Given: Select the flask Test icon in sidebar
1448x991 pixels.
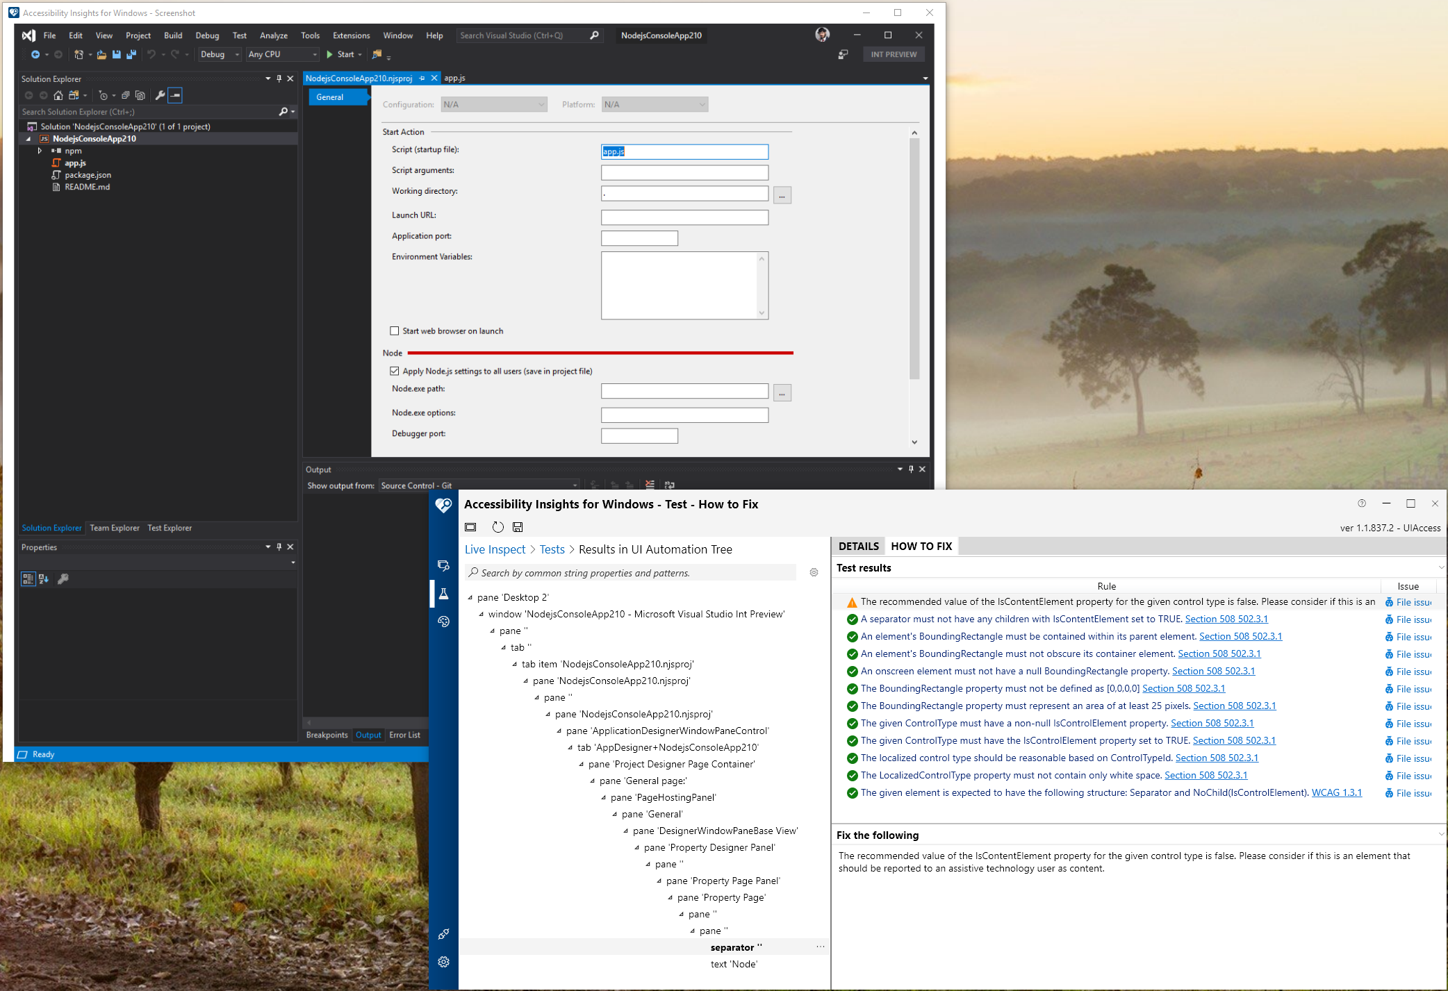Looking at the screenshot, I should [443, 594].
